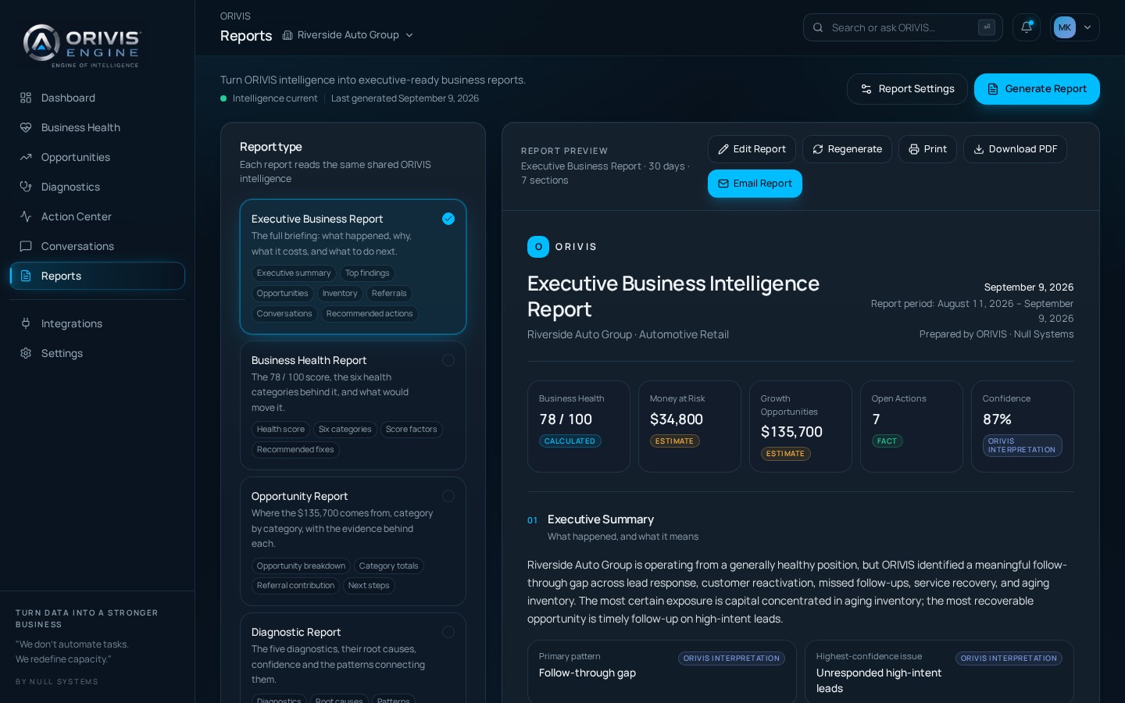Click the building icon beside Riverside Auto Group
This screenshot has width=1125, height=703.
(287, 35)
